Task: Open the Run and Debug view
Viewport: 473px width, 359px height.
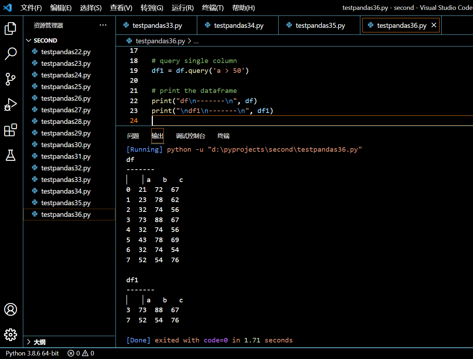Action: [x=11, y=105]
